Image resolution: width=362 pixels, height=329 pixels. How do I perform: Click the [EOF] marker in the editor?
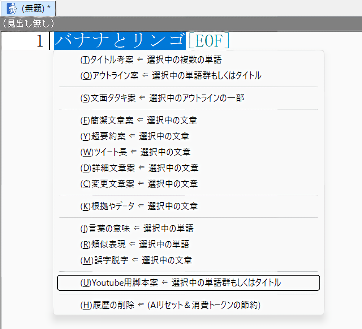pyautogui.click(x=208, y=41)
